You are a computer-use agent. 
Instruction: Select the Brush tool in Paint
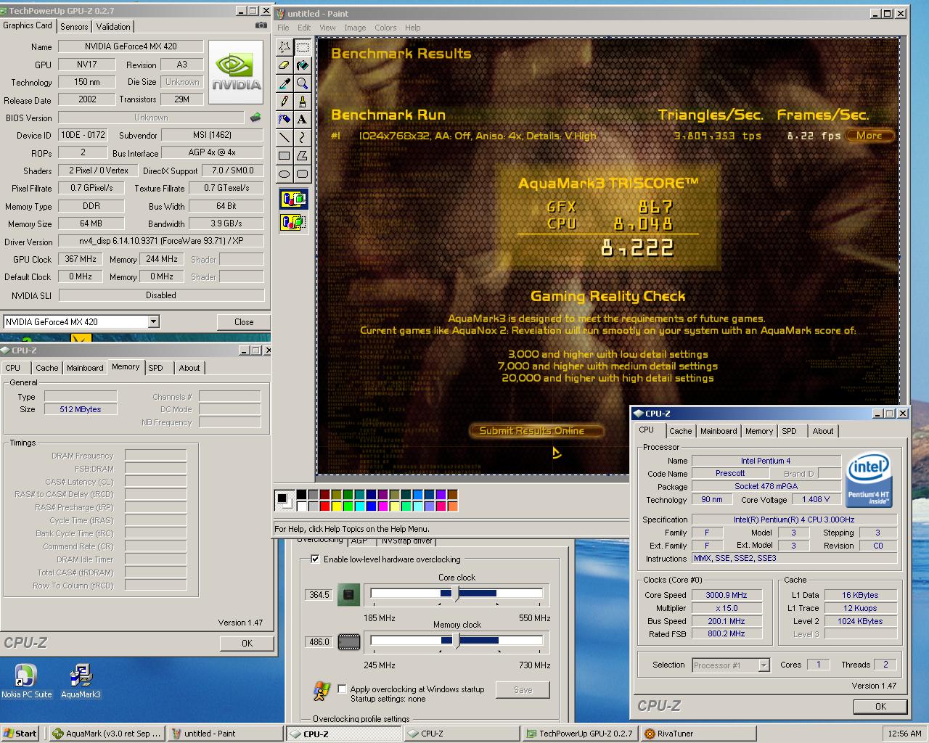point(302,102)
